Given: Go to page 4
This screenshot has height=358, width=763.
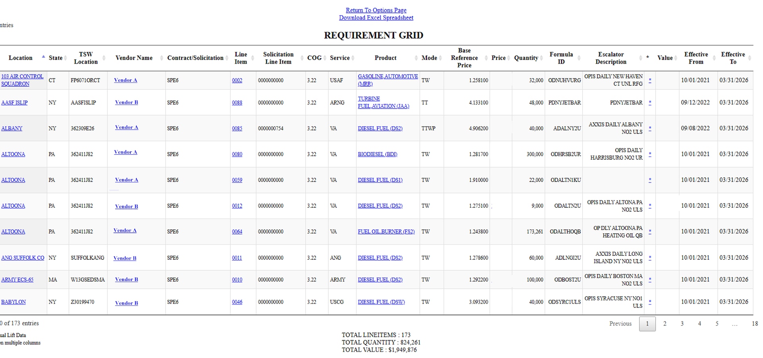Looking at the screenshot, I should pos(700,323).
